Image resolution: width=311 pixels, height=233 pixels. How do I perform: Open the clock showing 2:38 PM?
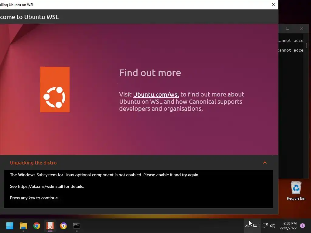pyautogui.click(x=288, y=226)
